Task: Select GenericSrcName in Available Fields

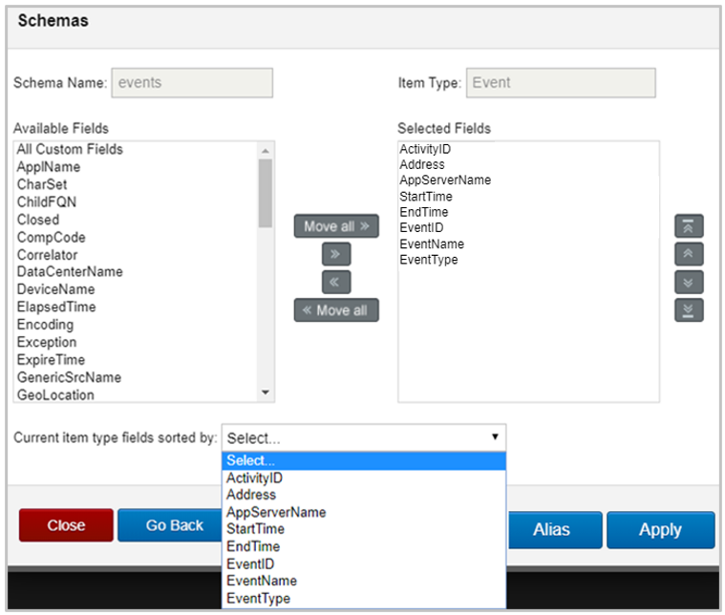Action: tap(136, 377)
